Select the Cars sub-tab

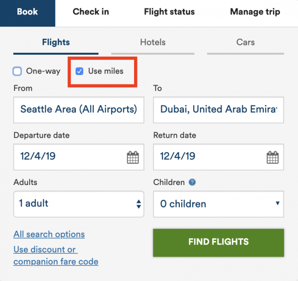(x=245, y=43)
